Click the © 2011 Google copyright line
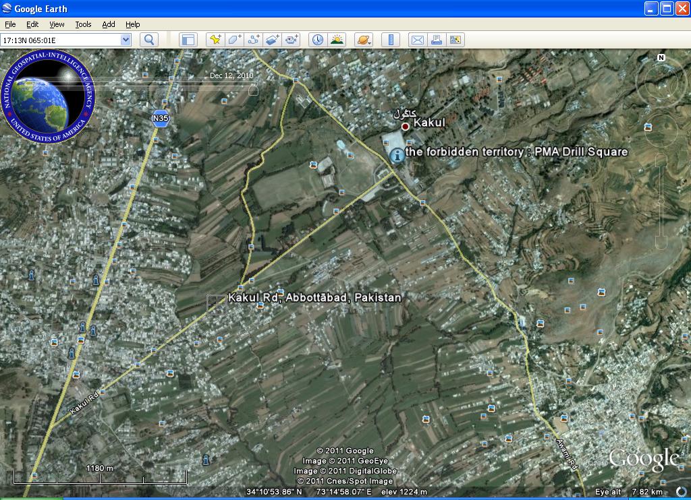The width and height of the screenshot is (691, 500). (x=345, y=451)
